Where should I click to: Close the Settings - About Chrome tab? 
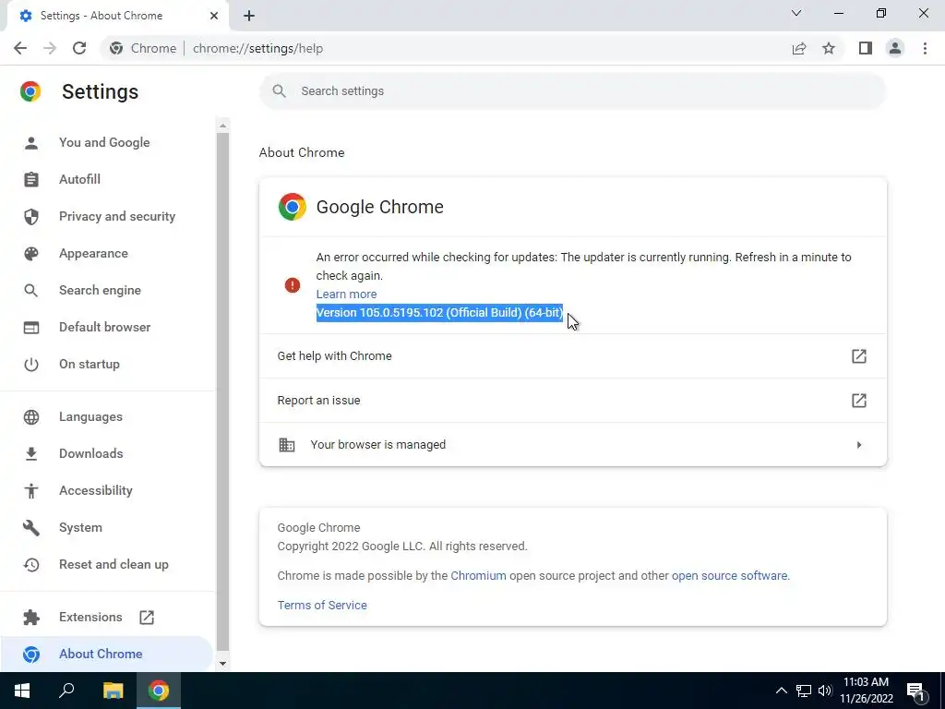(214, 16)
